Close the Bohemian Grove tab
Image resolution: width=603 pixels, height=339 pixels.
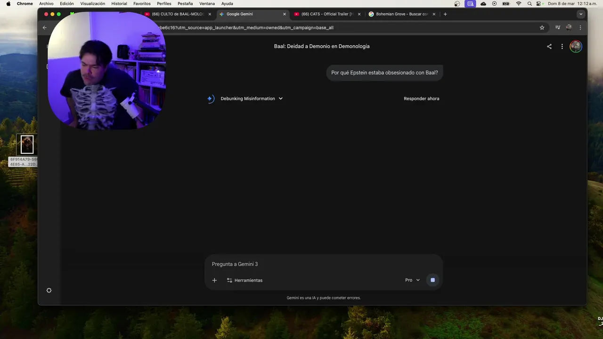point(434,14)
